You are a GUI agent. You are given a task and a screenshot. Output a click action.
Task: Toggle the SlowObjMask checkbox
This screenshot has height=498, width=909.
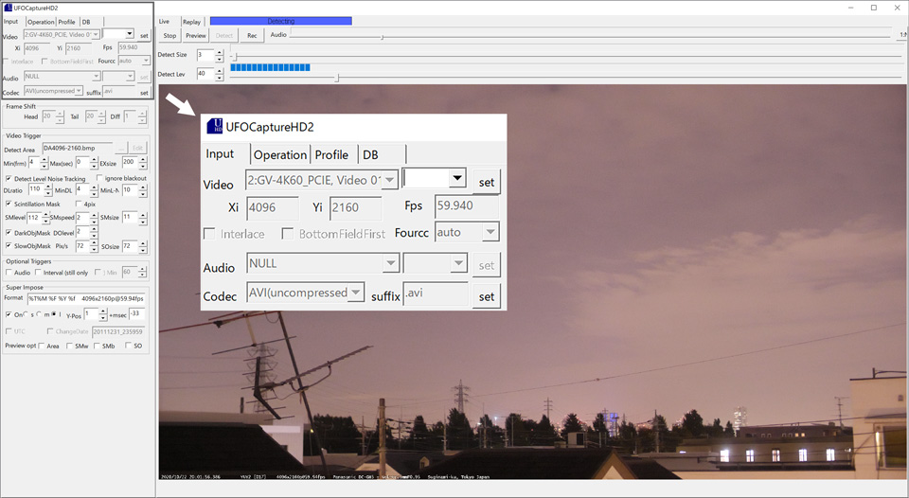[9, 246]
